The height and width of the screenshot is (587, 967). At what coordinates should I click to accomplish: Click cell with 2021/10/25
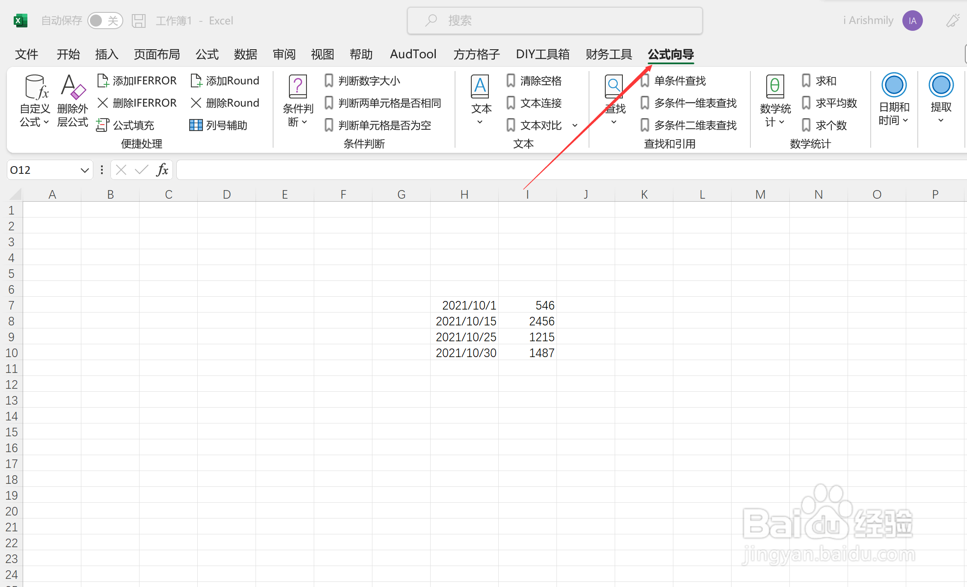[x=464, y=337]
